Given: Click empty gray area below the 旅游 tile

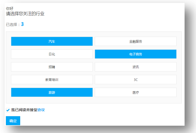Looking at the screenshot, I should pos(52,100).
